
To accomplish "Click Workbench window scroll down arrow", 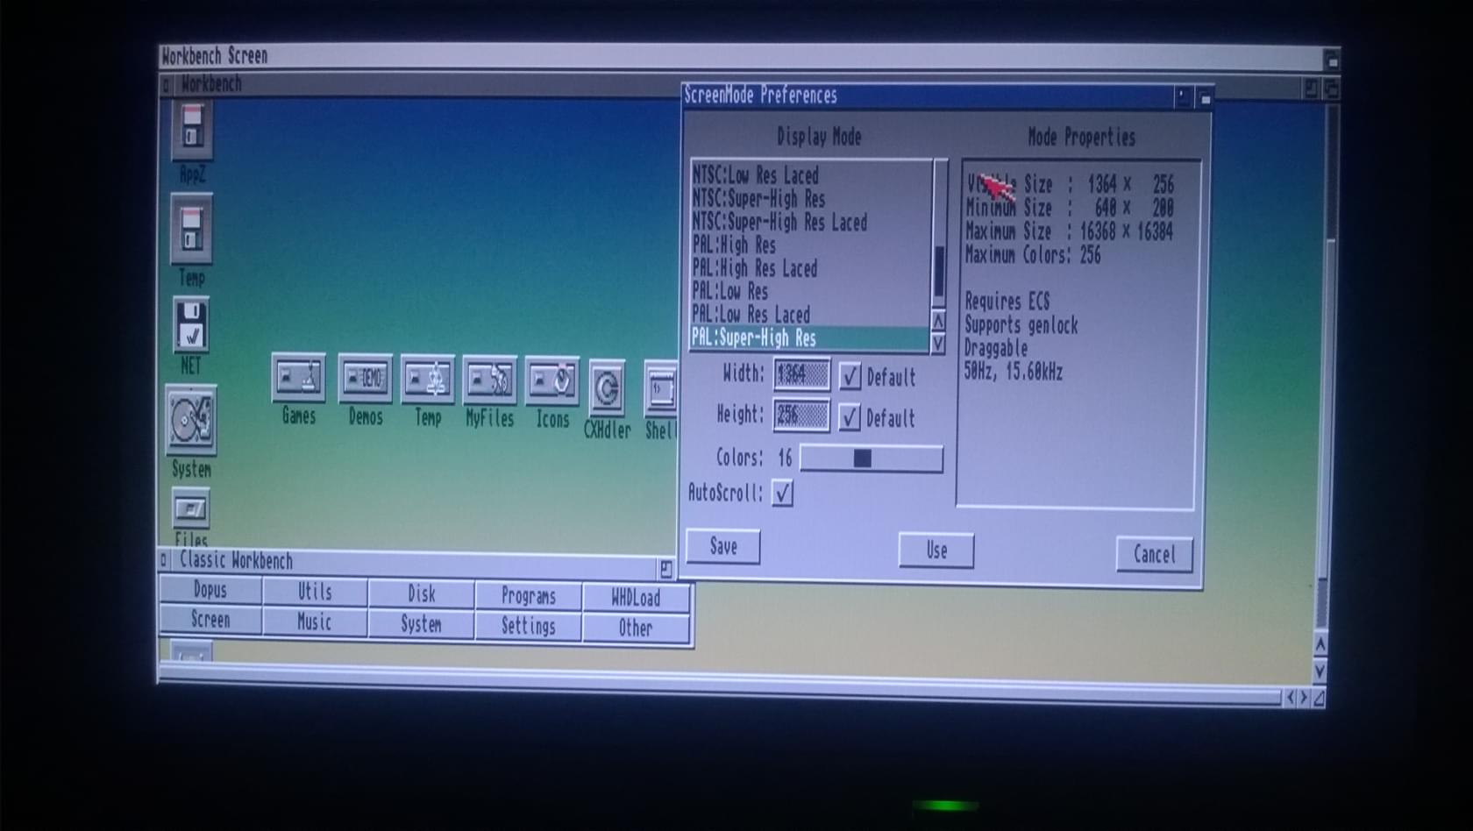I will (x=1320, y=671).
